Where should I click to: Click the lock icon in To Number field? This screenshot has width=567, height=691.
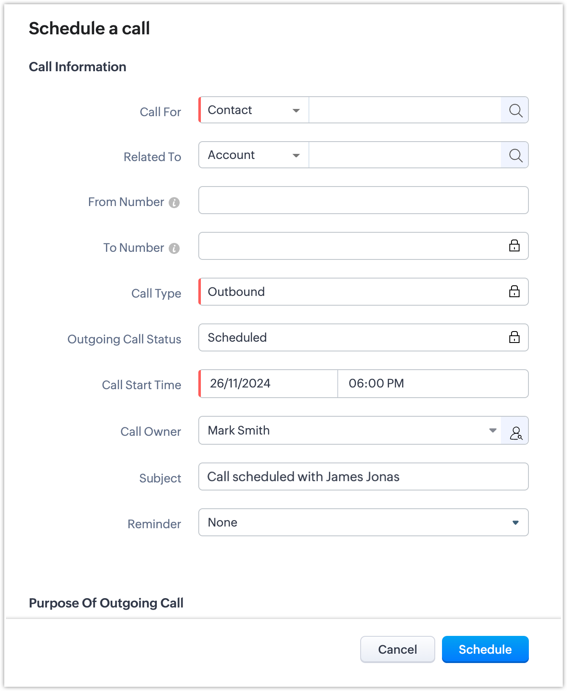[x=514, y=246]
